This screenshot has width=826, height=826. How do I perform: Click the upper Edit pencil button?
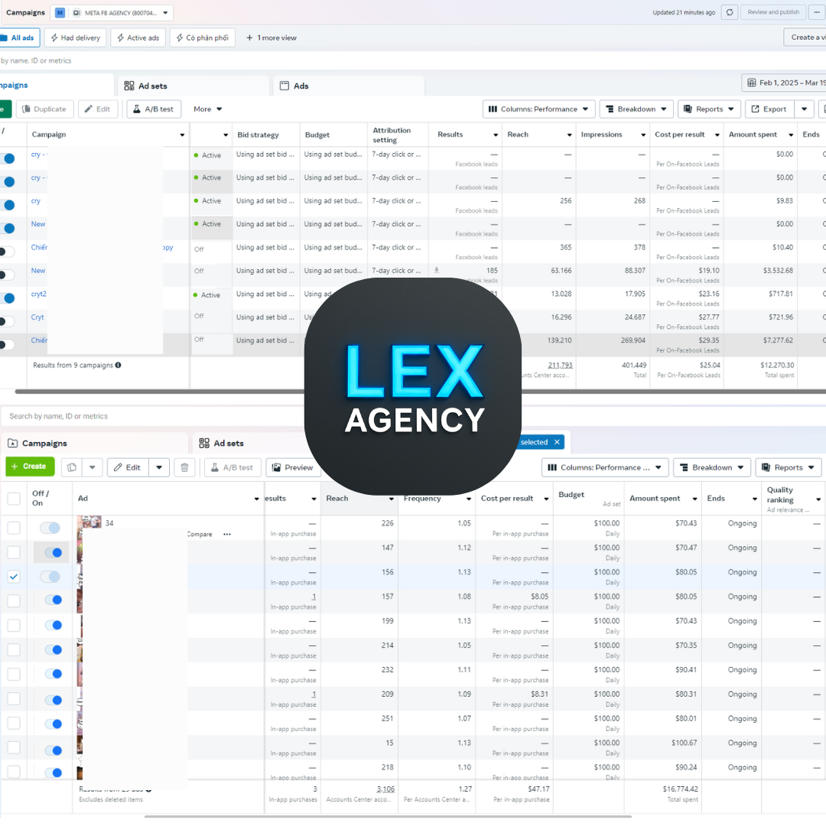[97, 109]
